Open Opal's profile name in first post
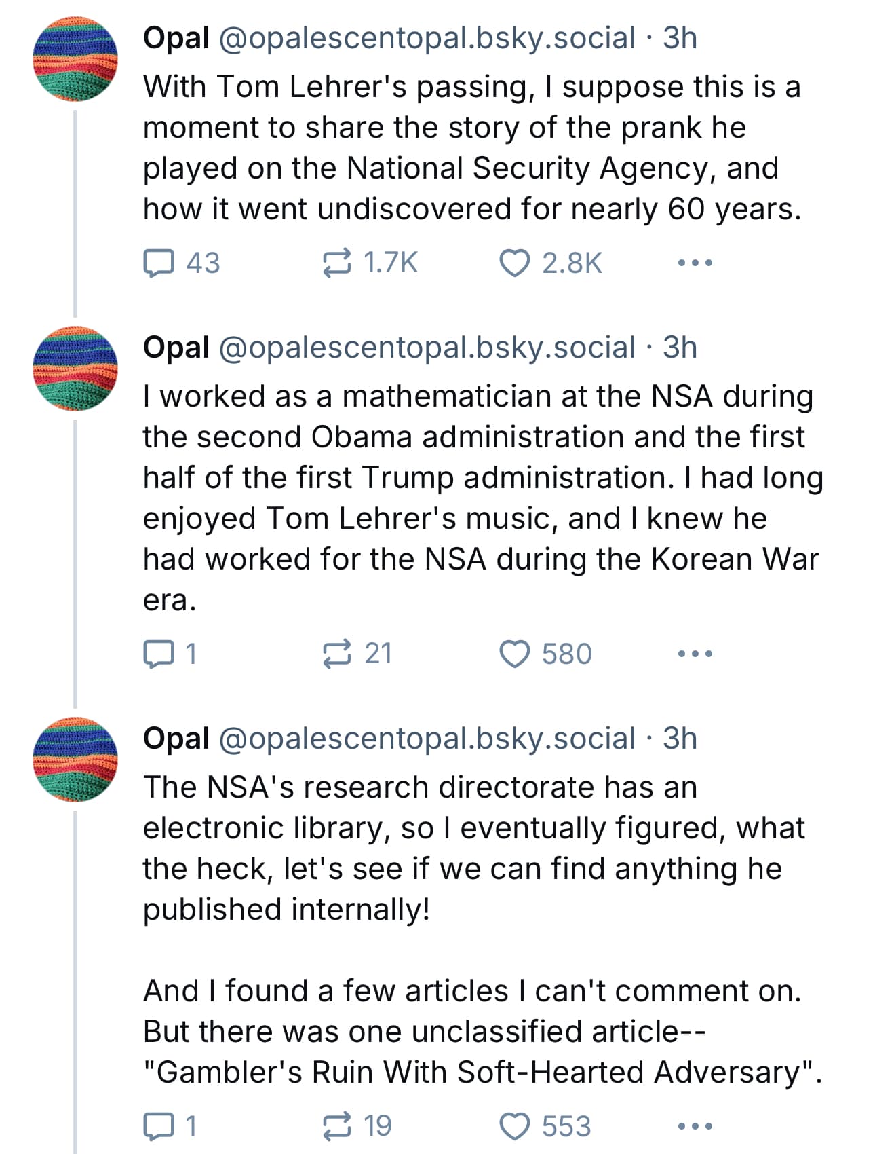The image size is (875, 1154). click(x=176, y=38)
